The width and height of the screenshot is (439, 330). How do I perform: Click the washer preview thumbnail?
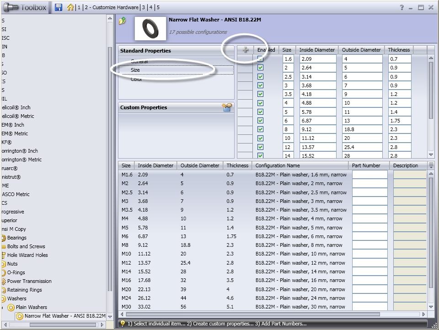coord(150,28)
